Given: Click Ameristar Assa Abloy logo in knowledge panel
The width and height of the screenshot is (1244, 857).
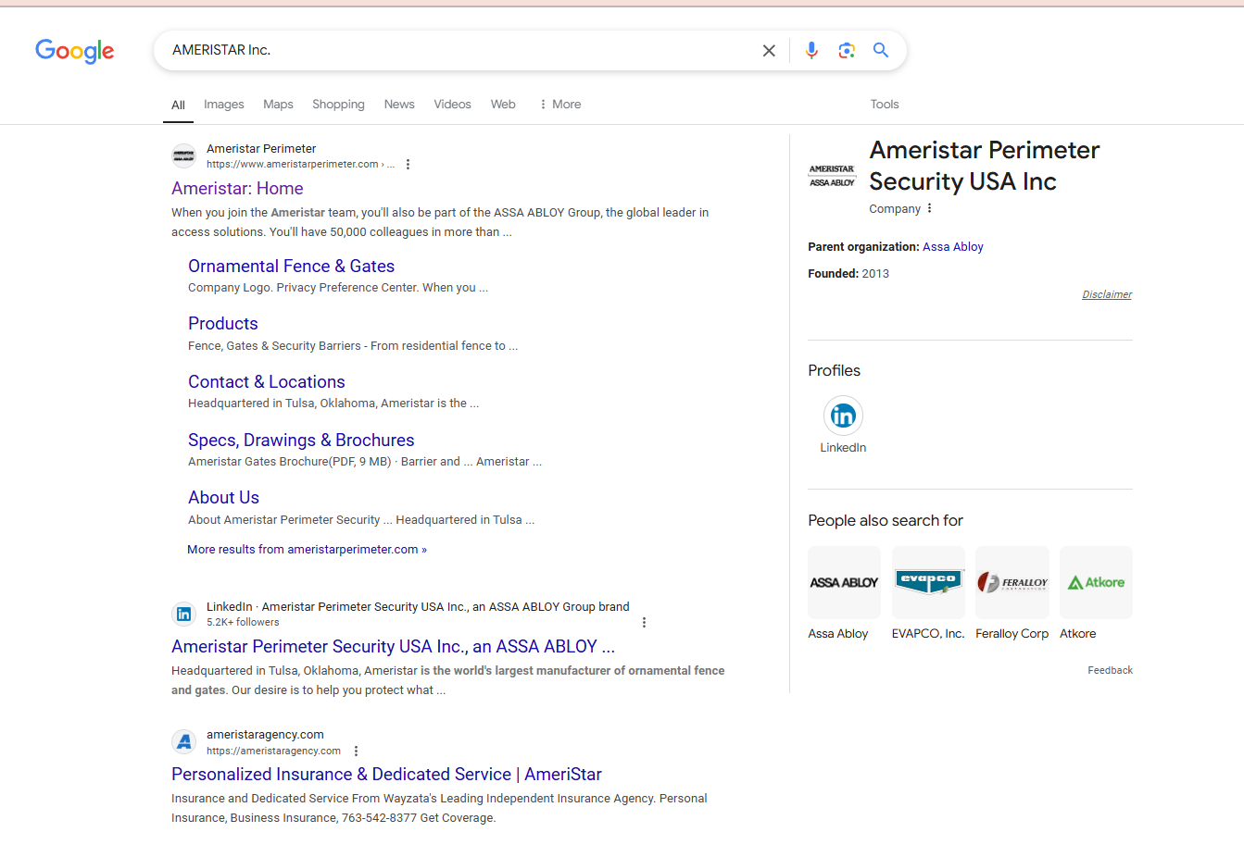Looking at the screenshot, I should point(832,176).
